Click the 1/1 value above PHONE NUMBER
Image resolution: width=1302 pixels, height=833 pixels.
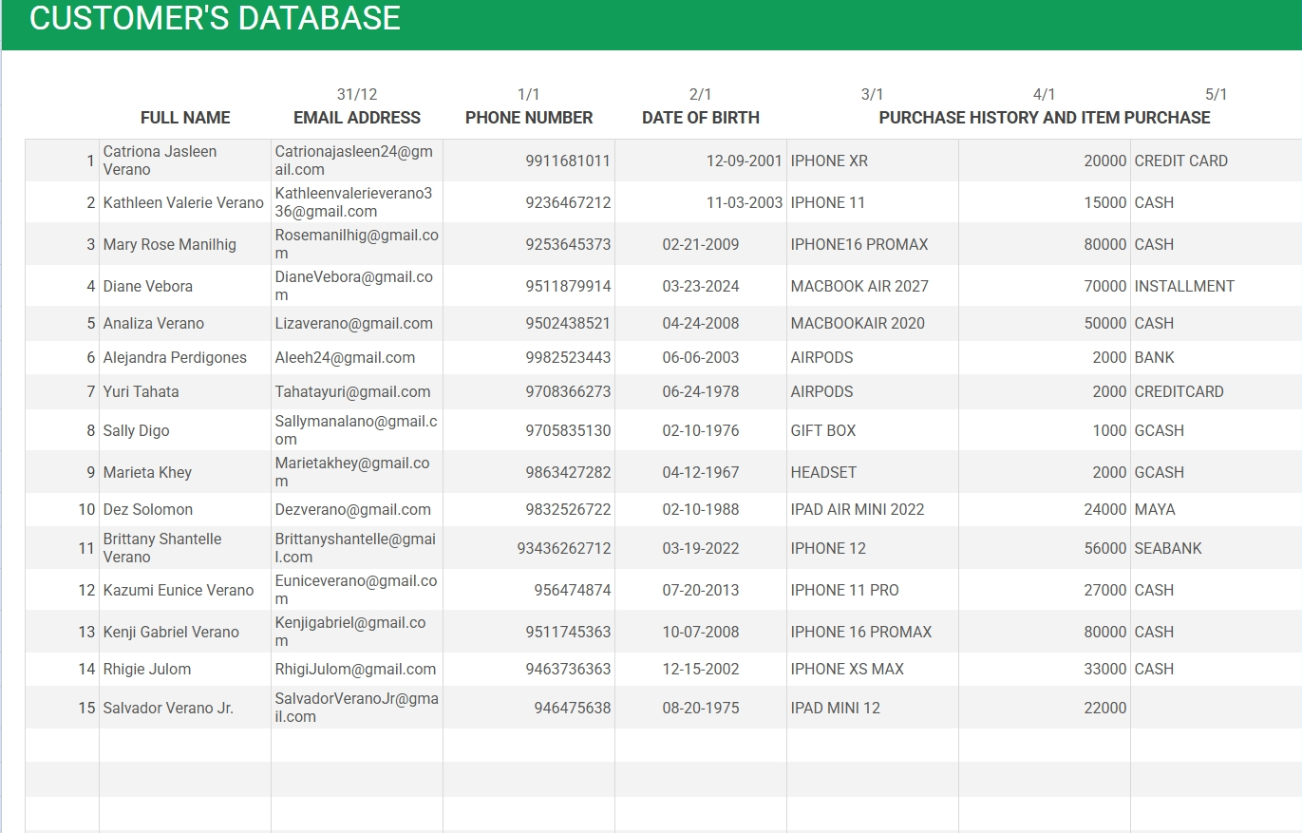[x=529, y=94]
